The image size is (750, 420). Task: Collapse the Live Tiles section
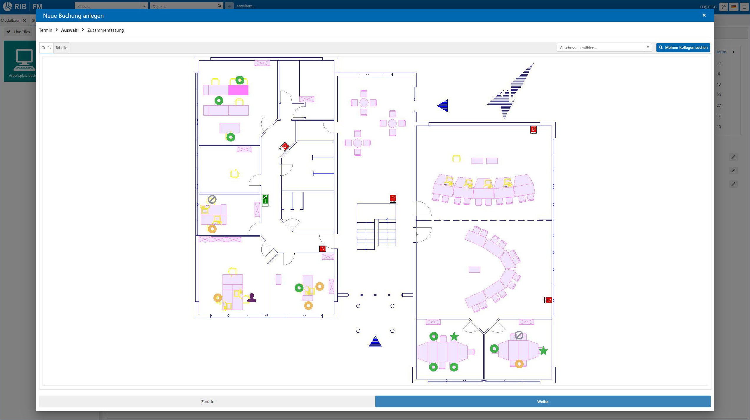tap(8, 32)
